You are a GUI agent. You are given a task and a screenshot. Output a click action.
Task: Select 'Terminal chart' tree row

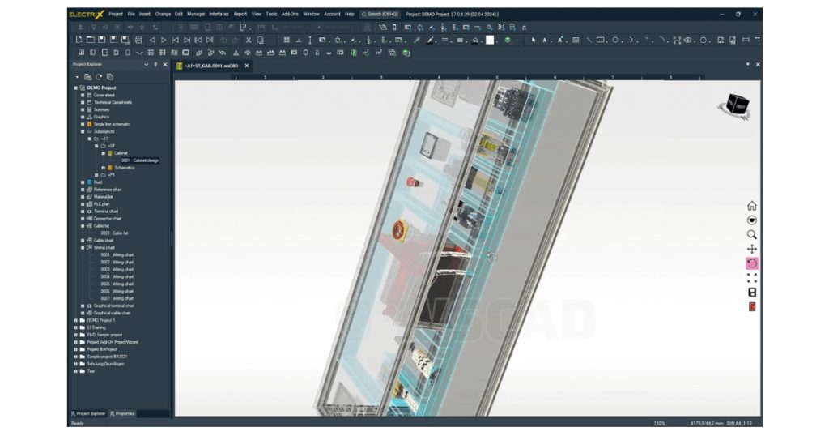point(106,212)
